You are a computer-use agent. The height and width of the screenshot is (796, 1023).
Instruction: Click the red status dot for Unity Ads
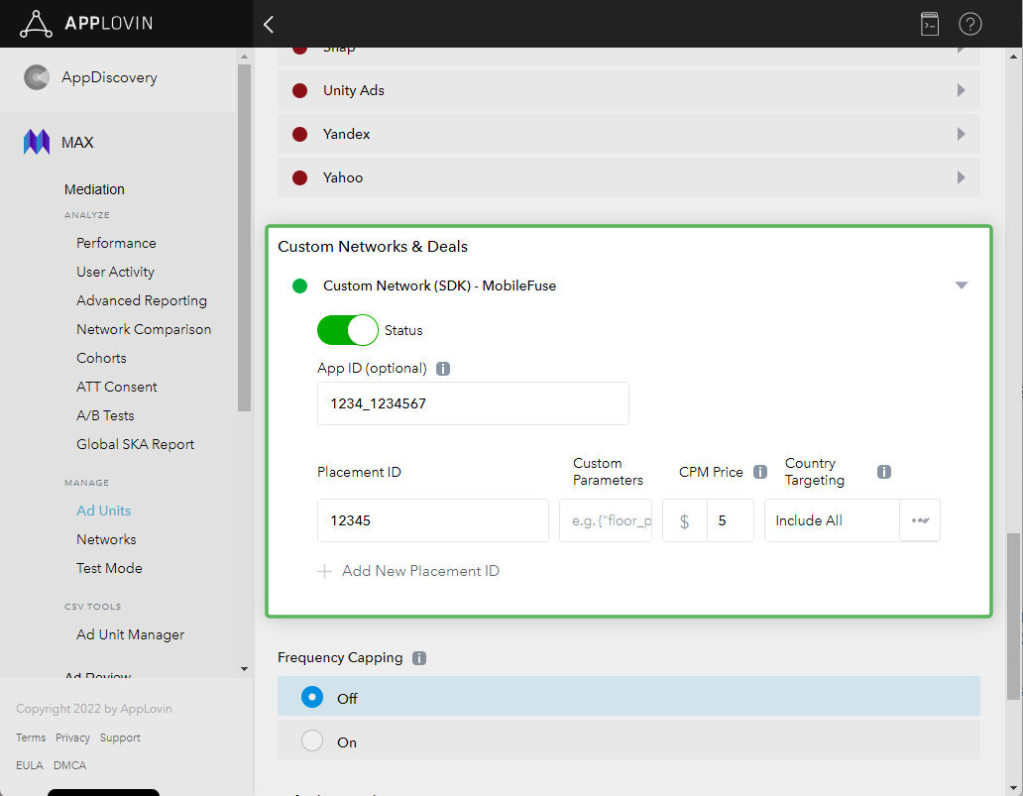tap(299, 90)
